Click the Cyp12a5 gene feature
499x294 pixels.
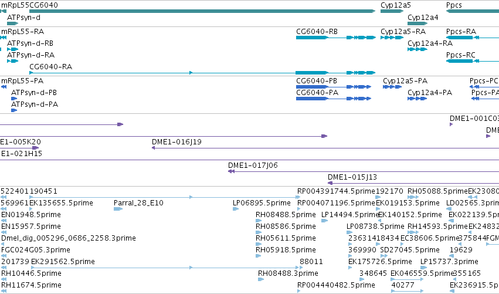tap(392, 11)
